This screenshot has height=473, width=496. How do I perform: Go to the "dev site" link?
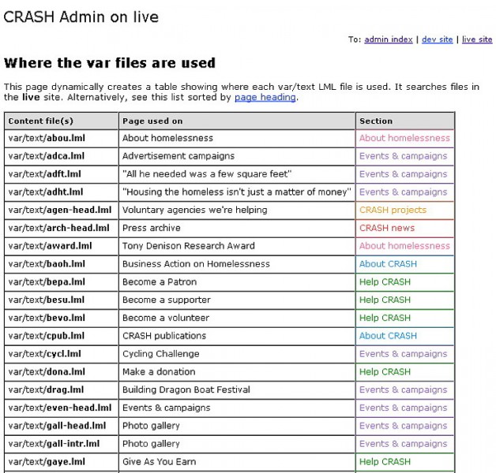pos(437,39)
